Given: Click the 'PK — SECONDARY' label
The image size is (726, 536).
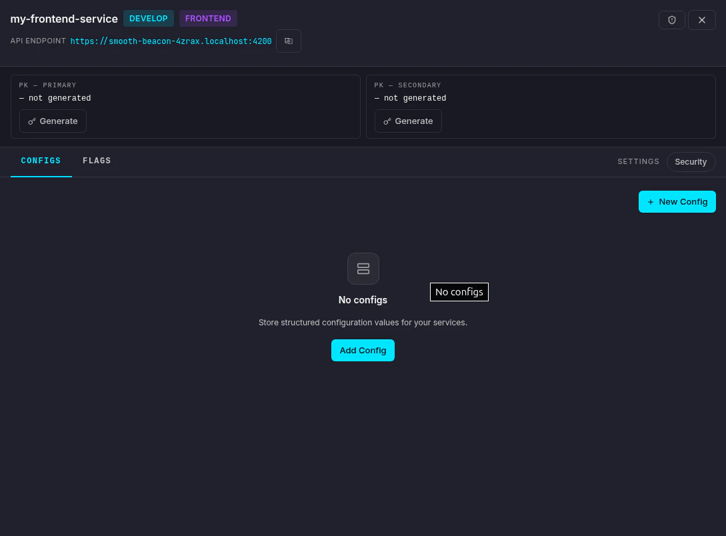Looking at the screenshot, I should pos(407,85).
